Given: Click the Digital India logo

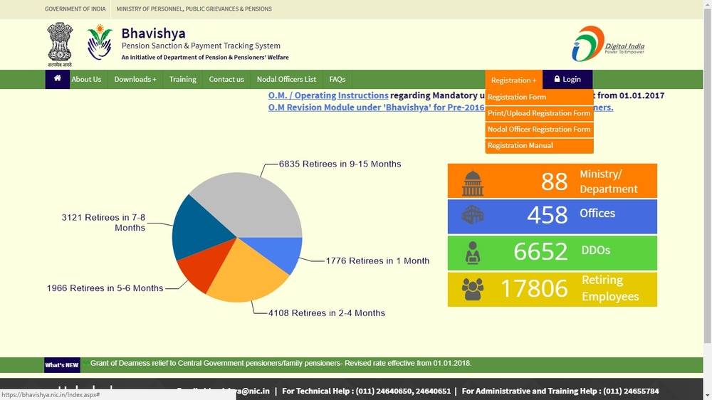Looking at the screenshot, I should point(608,43).
